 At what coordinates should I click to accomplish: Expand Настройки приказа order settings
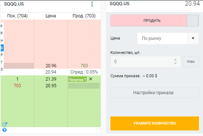click(154, 93)
